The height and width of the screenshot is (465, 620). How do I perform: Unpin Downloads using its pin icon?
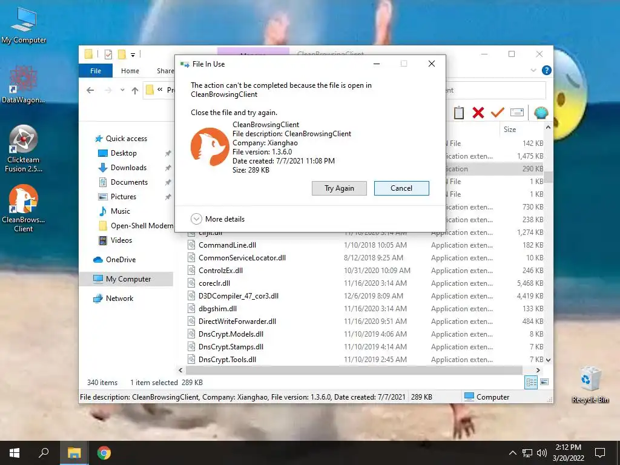pyautogui.click(x=168, y=168)
